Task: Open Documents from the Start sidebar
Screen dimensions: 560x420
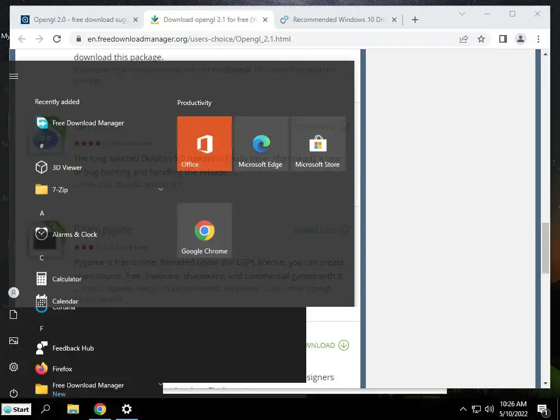Action: coord(14,314)
